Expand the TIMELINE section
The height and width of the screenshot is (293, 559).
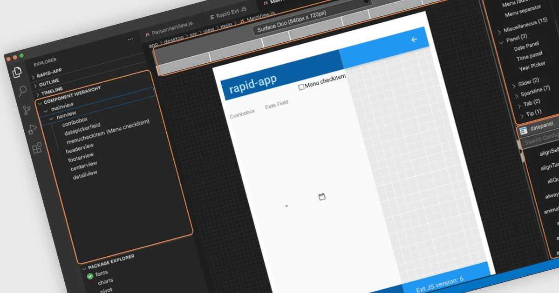click(38, 95)
